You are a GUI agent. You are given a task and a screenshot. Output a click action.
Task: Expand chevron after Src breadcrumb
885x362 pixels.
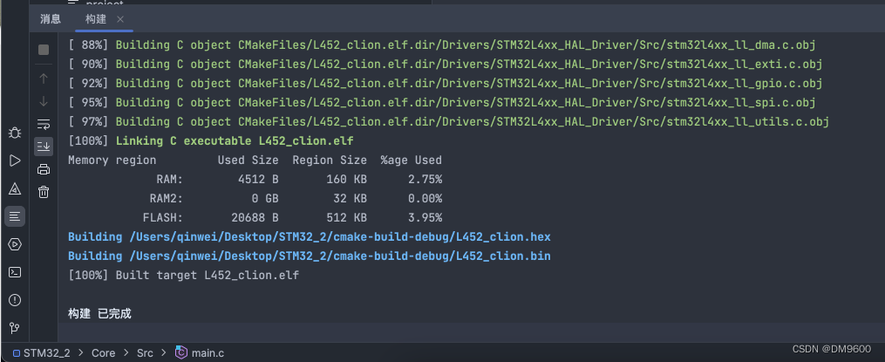[164, 353]
